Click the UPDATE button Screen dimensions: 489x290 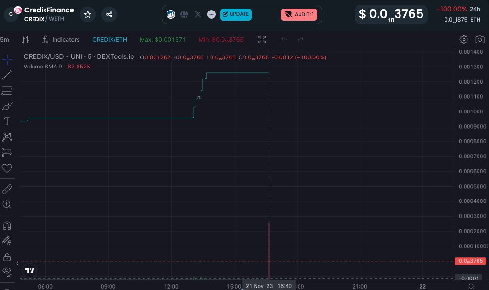(236, 14)
